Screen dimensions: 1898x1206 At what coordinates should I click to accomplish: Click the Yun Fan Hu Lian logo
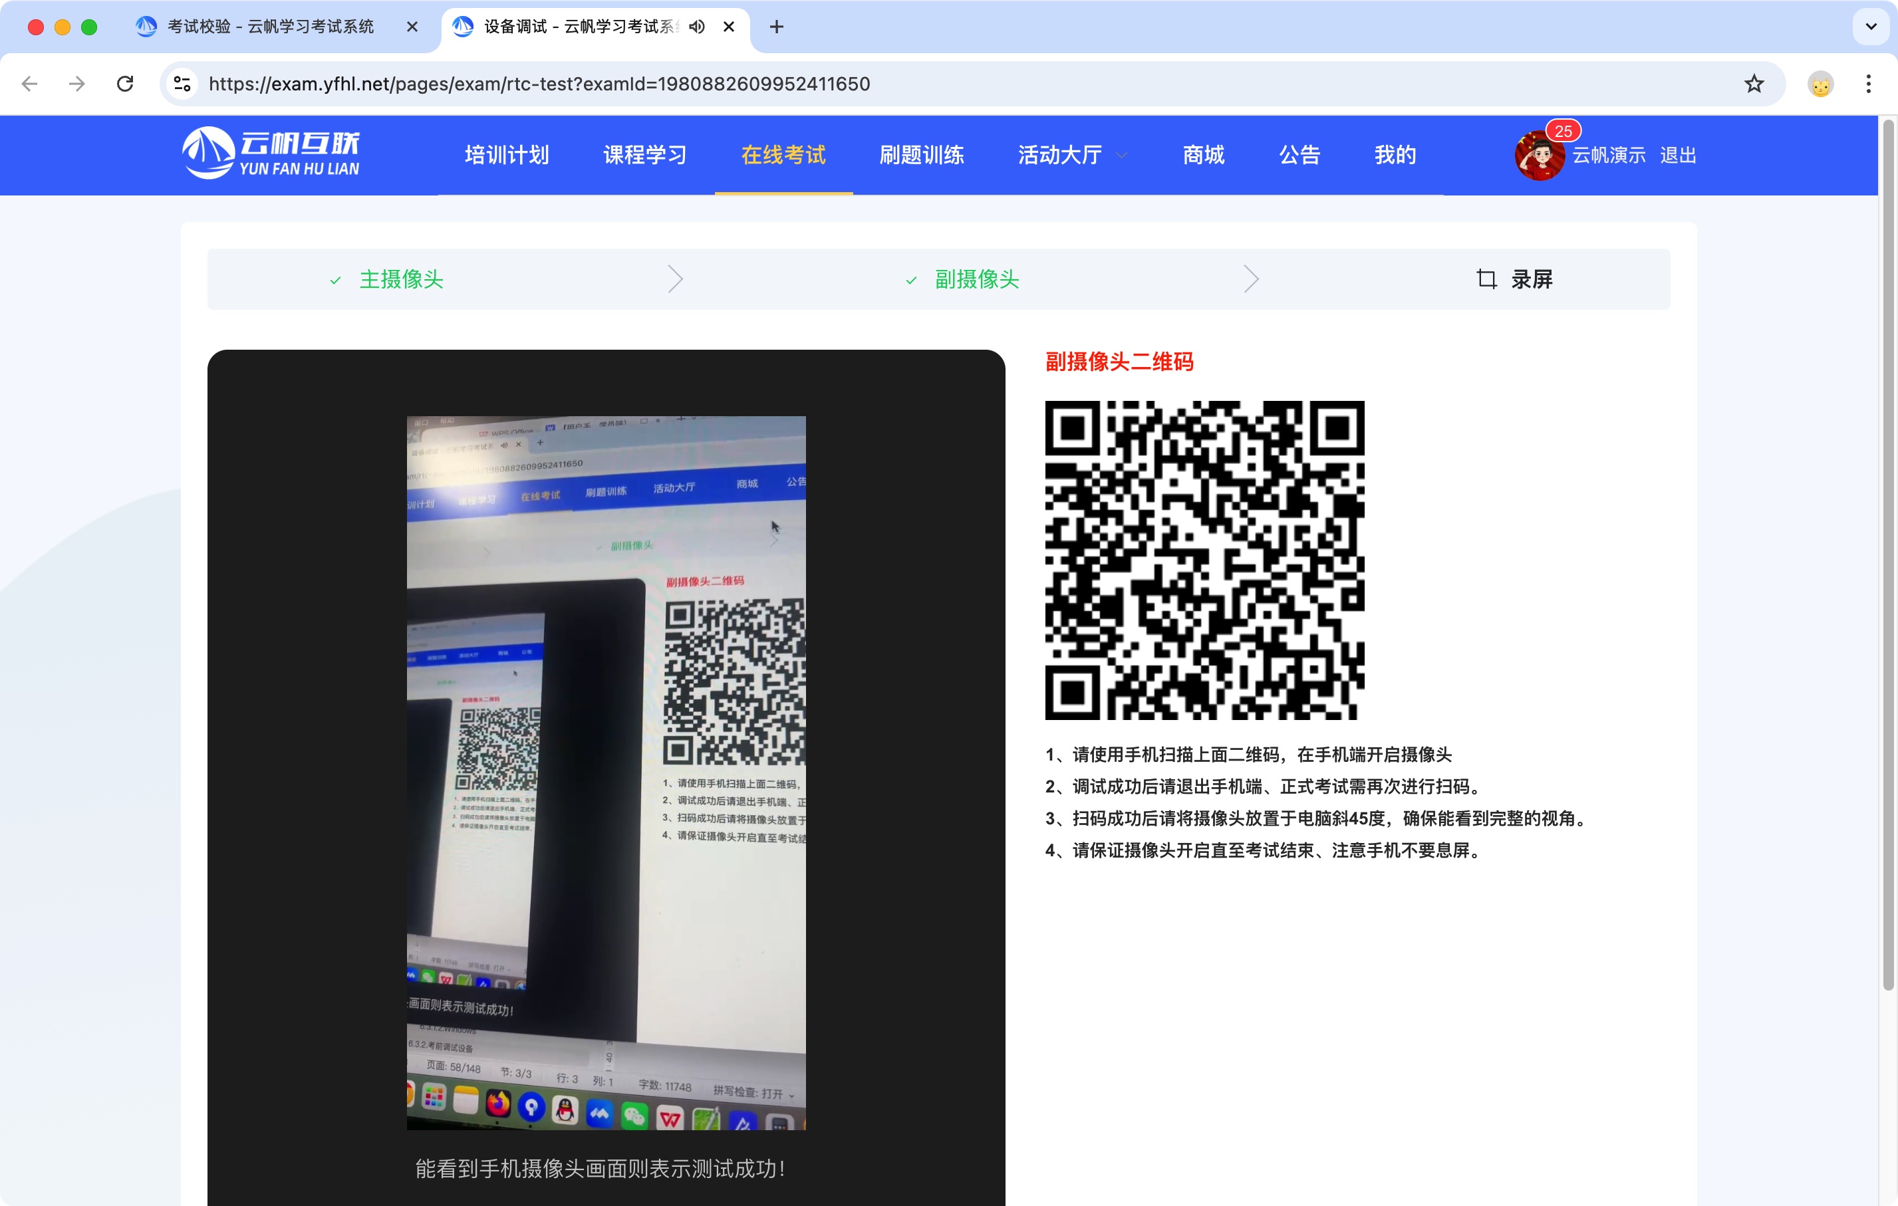271,153
